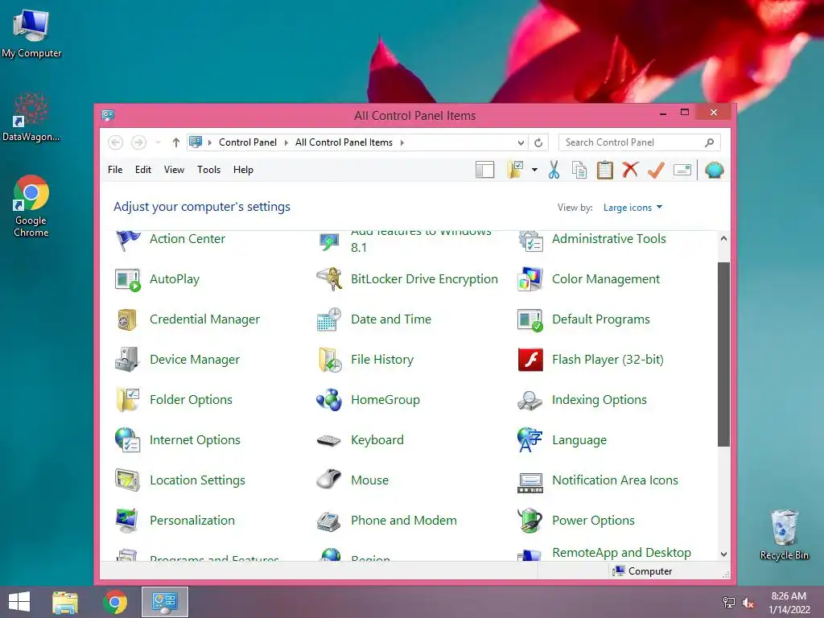Refresh the Control Panel view

[x=538, y=142]
